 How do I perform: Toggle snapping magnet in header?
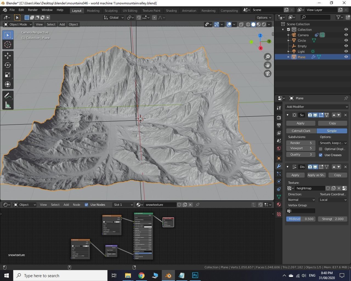pos(139,18)
